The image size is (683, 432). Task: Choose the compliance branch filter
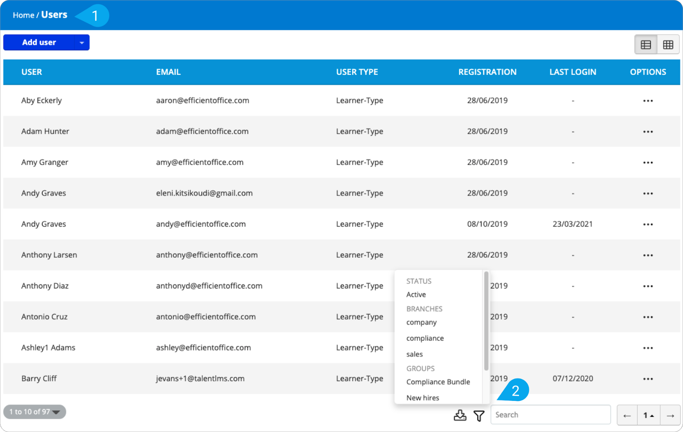[x=425, y=338]
